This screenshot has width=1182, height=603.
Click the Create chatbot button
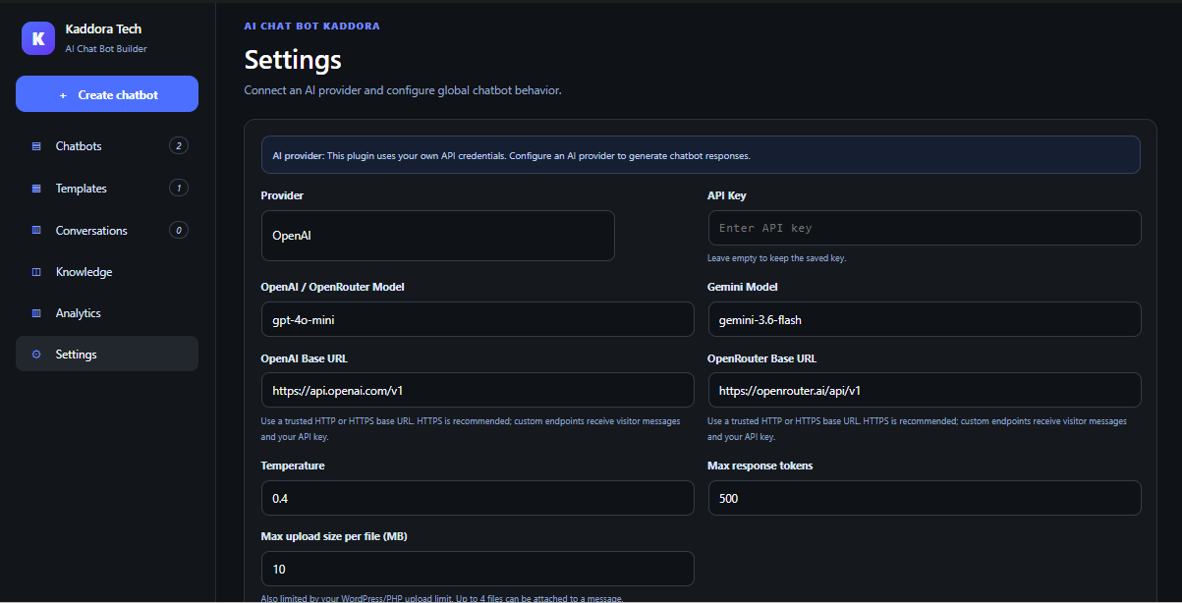[107, 94]
